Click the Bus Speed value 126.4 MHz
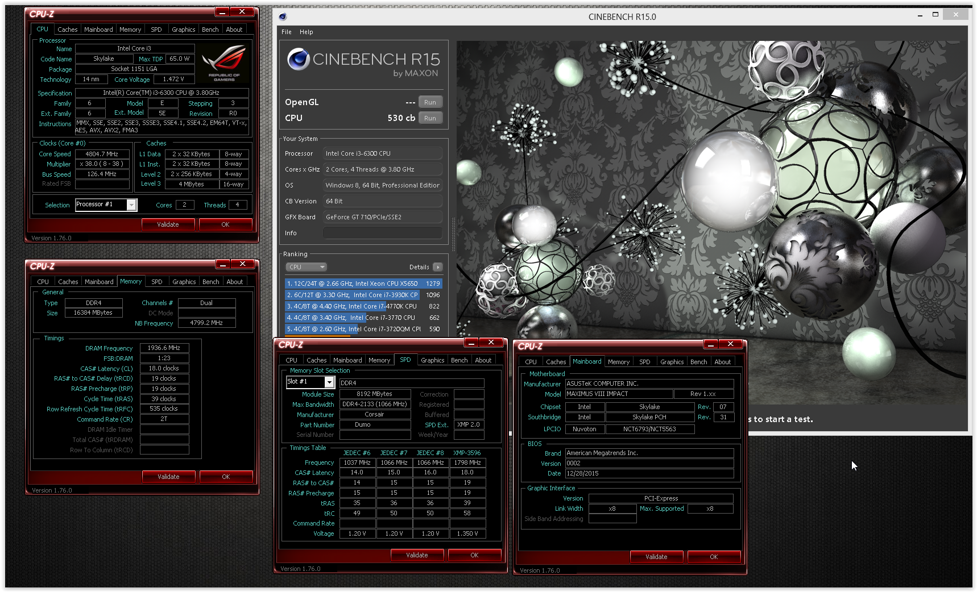This screenshot has width=977, height=592. click(x=102, y=174)
